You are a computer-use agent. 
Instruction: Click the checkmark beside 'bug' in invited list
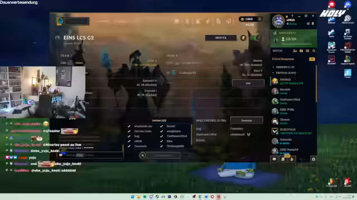coord(129,136)
